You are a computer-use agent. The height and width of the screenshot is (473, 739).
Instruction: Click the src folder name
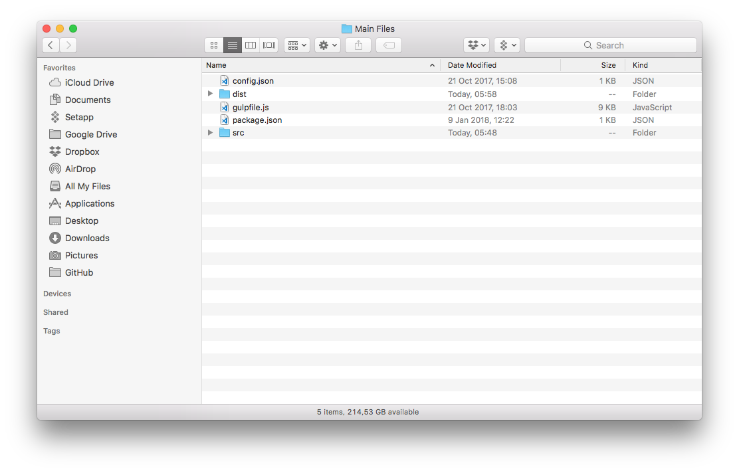(x=239, y=133)
